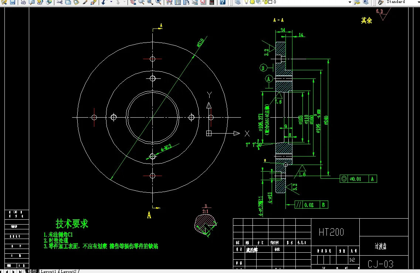
Task: Open Plot Preview from the toolbar
Action: (x=32, y=2)
